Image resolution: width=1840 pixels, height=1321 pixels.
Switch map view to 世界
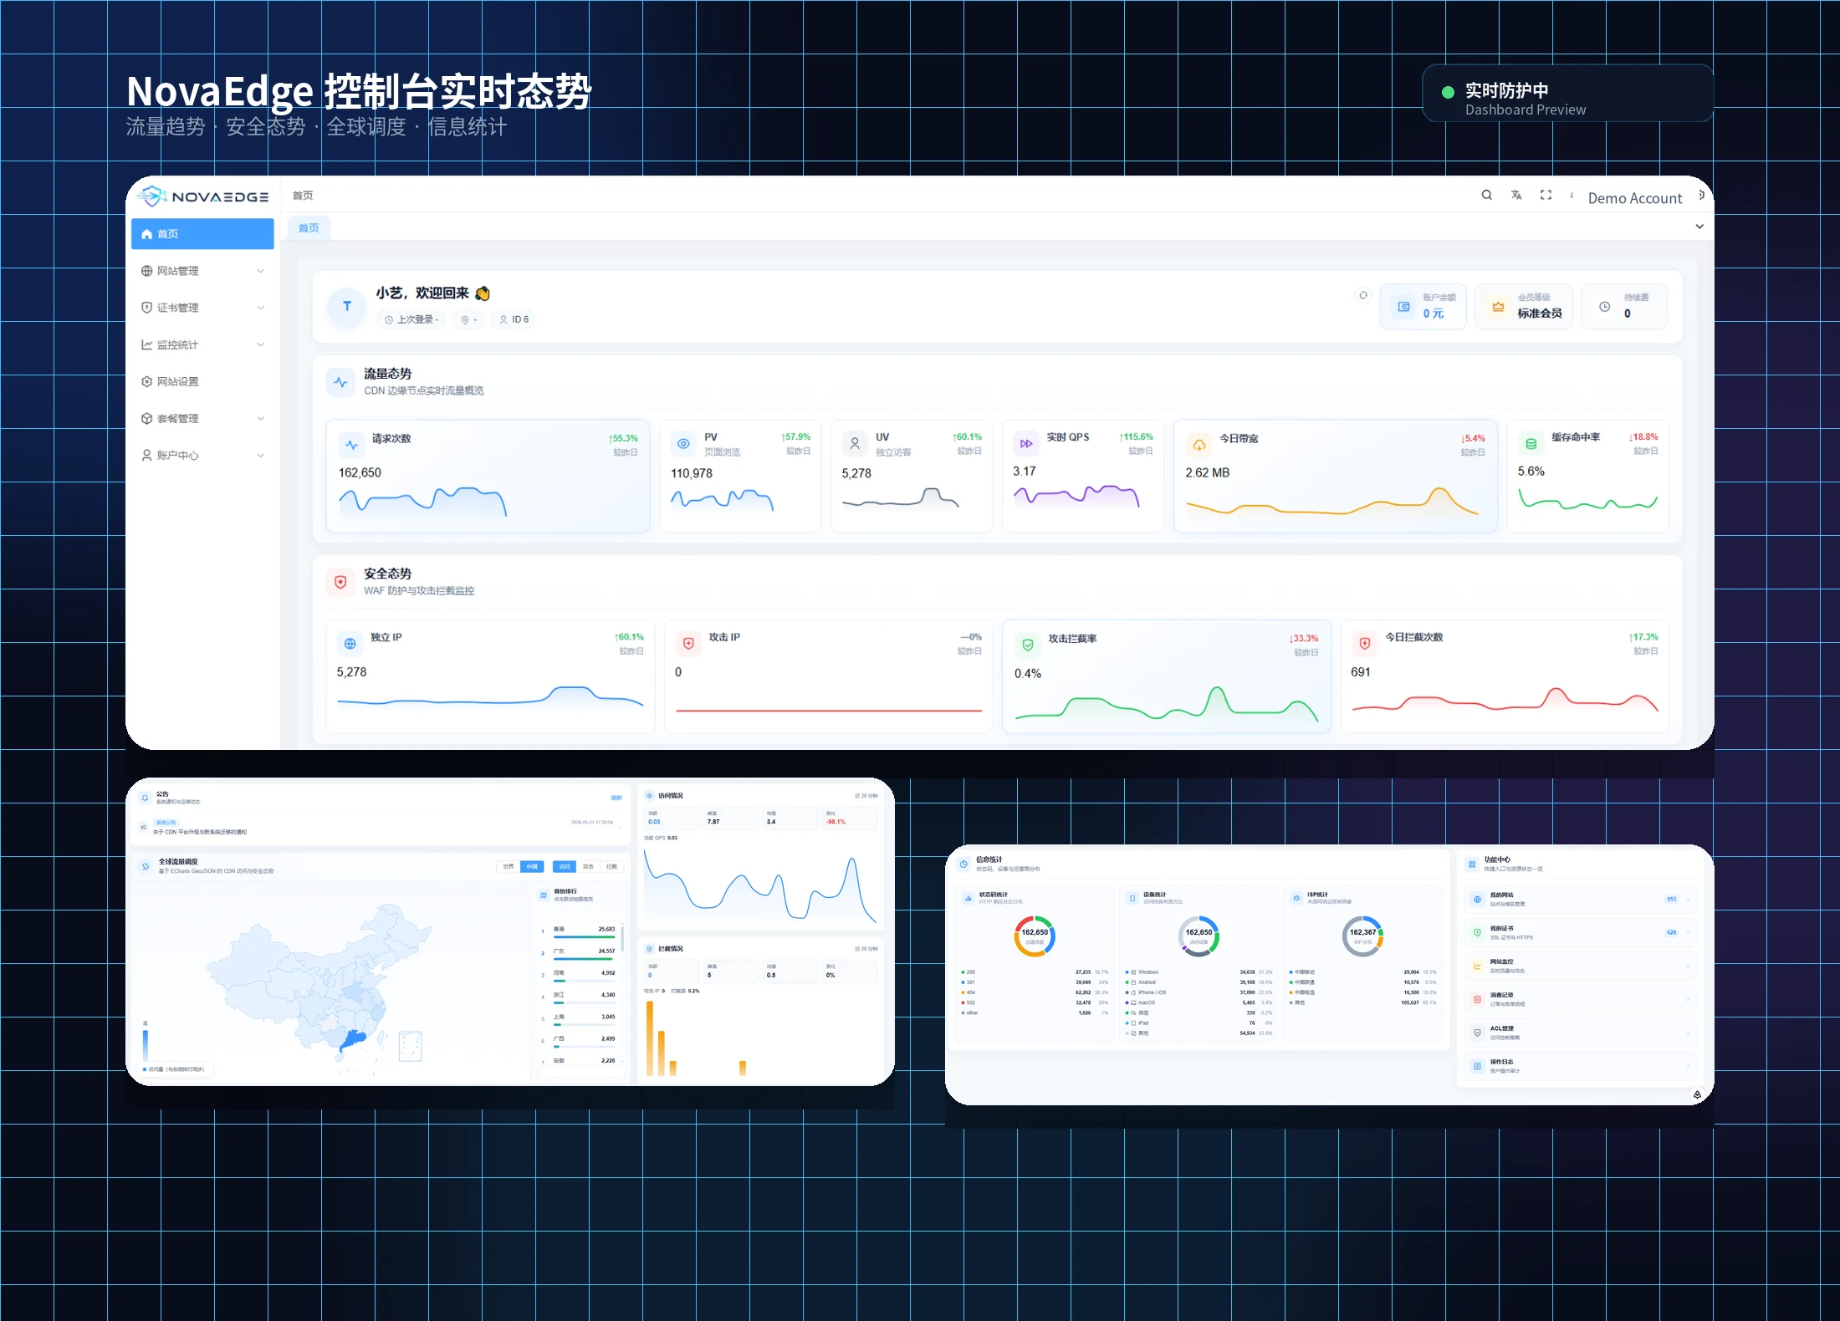(509, 866)
